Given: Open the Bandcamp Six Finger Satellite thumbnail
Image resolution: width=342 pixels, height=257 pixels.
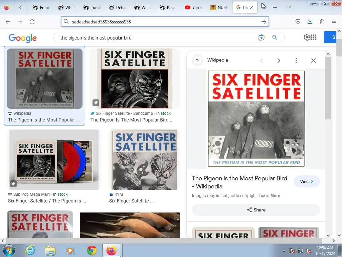Looking at the screenshot, I should [x=135, y=78].
